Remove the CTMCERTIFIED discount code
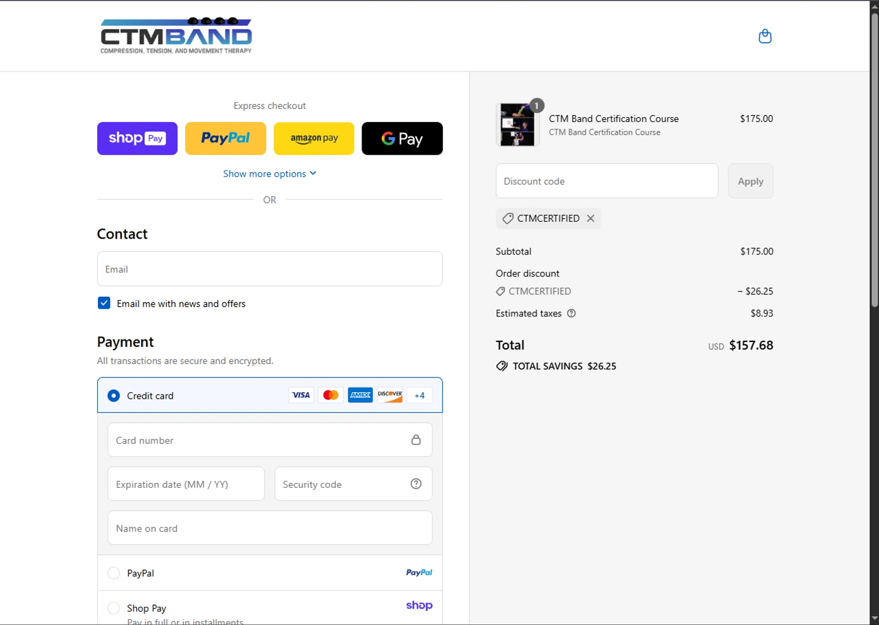Viewport: 879px width, 625px height. 591,218
